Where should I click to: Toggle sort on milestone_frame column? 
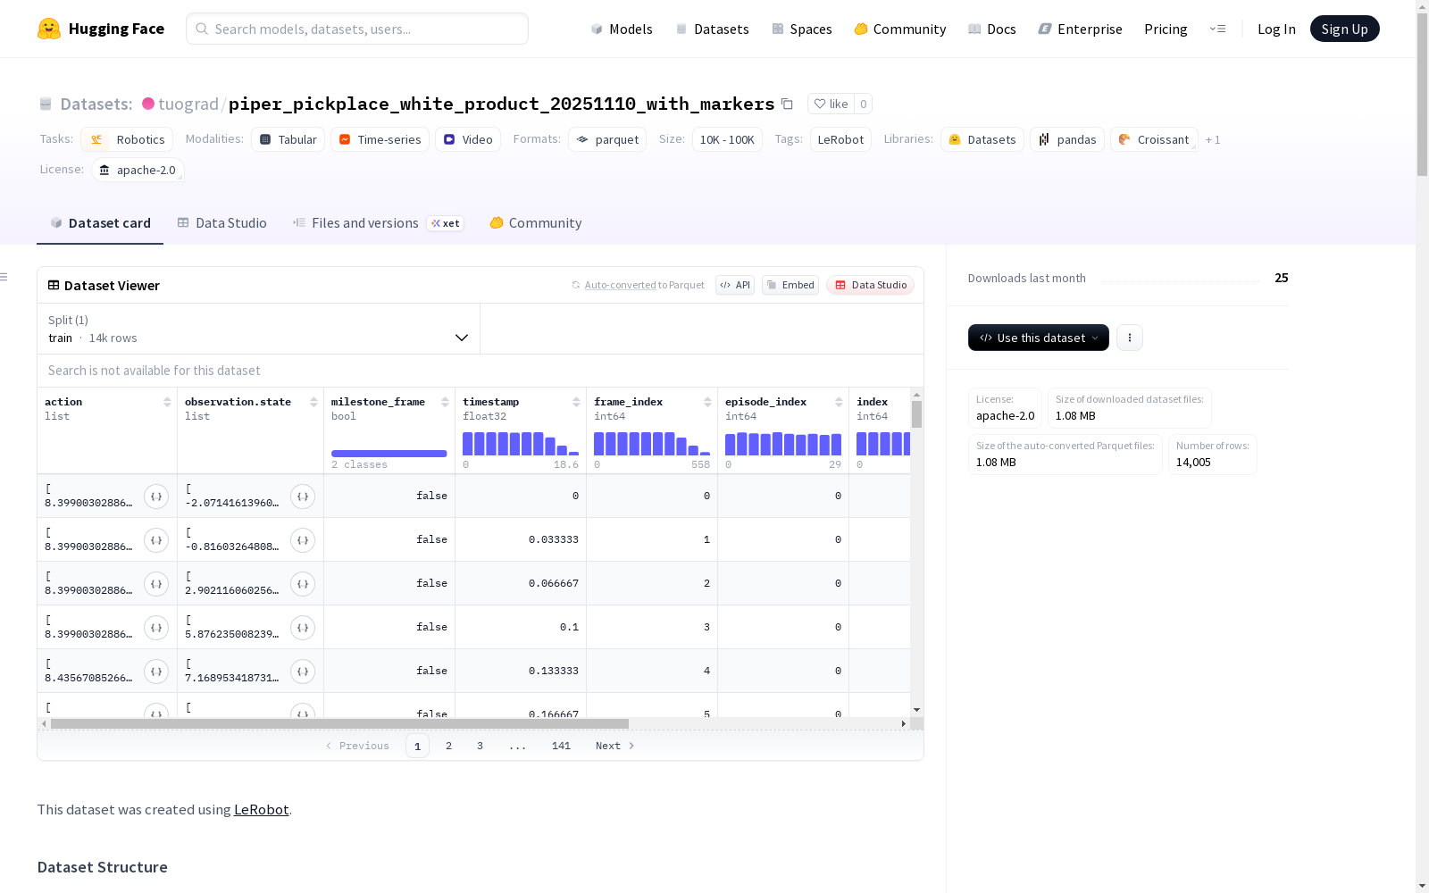click(x=445, y=402)
